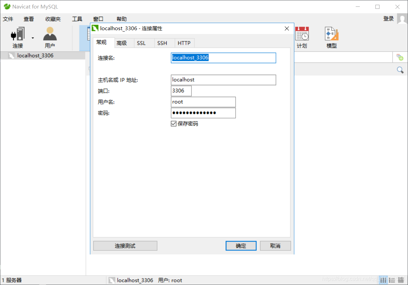Open the 模型 model toolbar icon
Viewport: 408px width, 285px height.
coord(332,37)
